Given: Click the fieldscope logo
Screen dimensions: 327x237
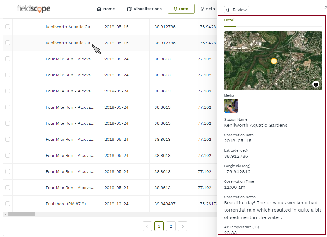Looking at the screenshot, I should coord(34,9).
